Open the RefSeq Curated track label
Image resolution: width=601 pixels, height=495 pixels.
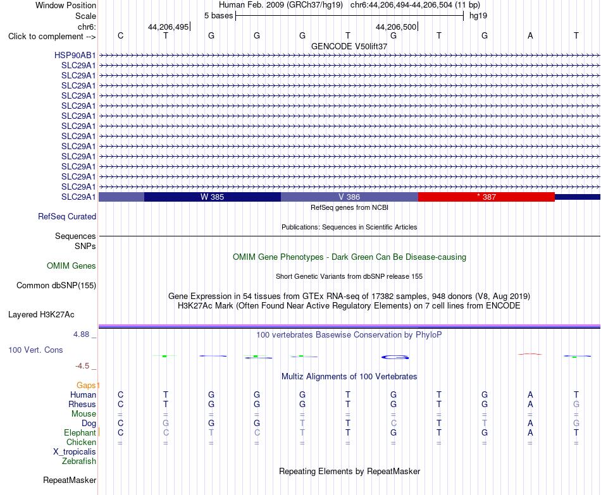point(66,216)
